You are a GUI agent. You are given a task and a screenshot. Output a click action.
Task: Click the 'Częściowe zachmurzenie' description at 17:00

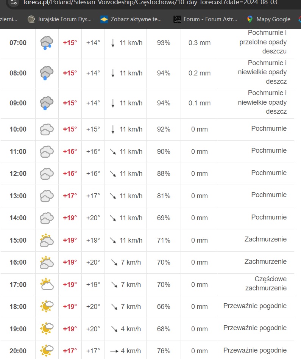tap(265, 284)
